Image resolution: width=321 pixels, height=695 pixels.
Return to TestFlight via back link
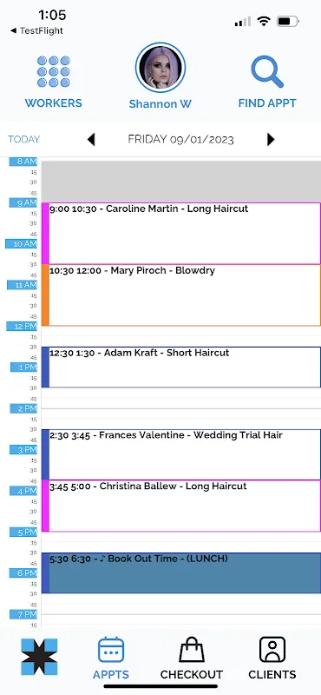click(36, 30)
